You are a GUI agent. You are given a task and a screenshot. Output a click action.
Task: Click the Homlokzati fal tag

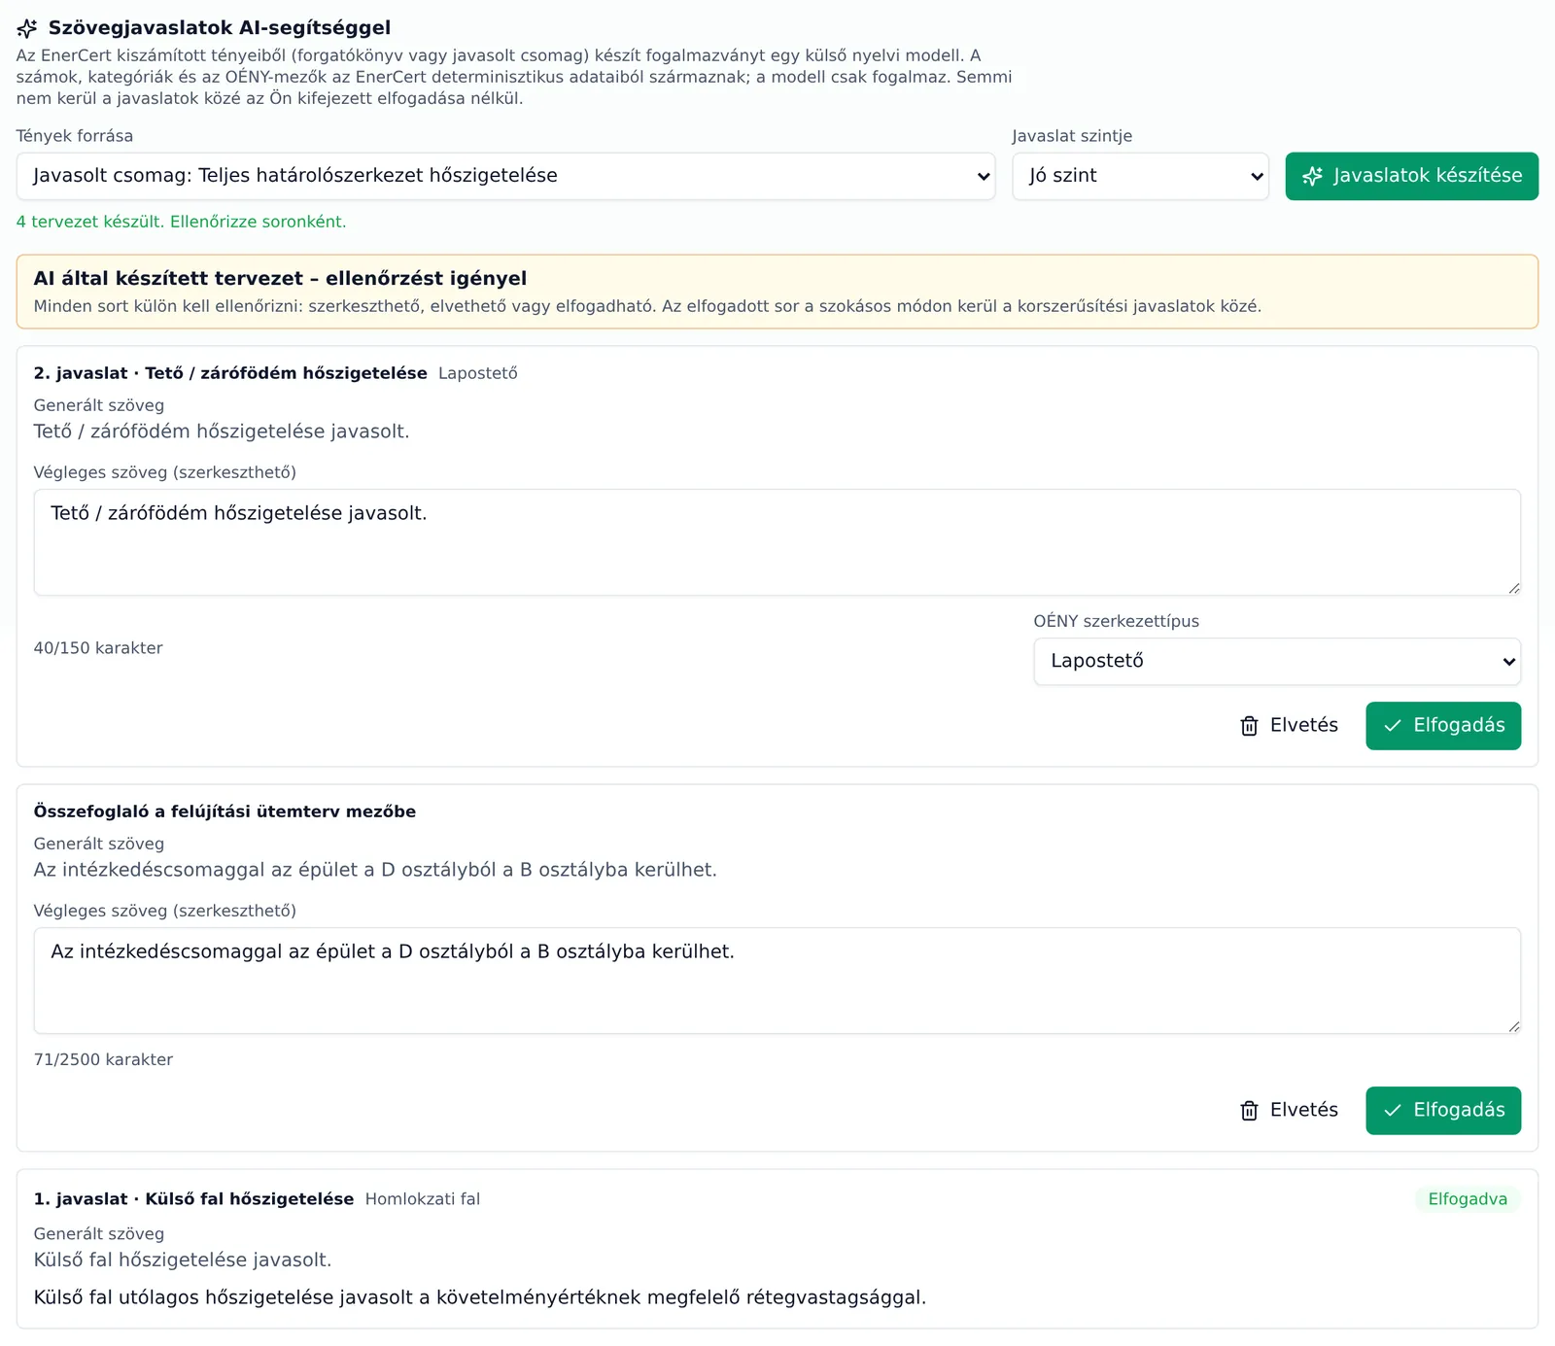click(x=423, y=1199)
